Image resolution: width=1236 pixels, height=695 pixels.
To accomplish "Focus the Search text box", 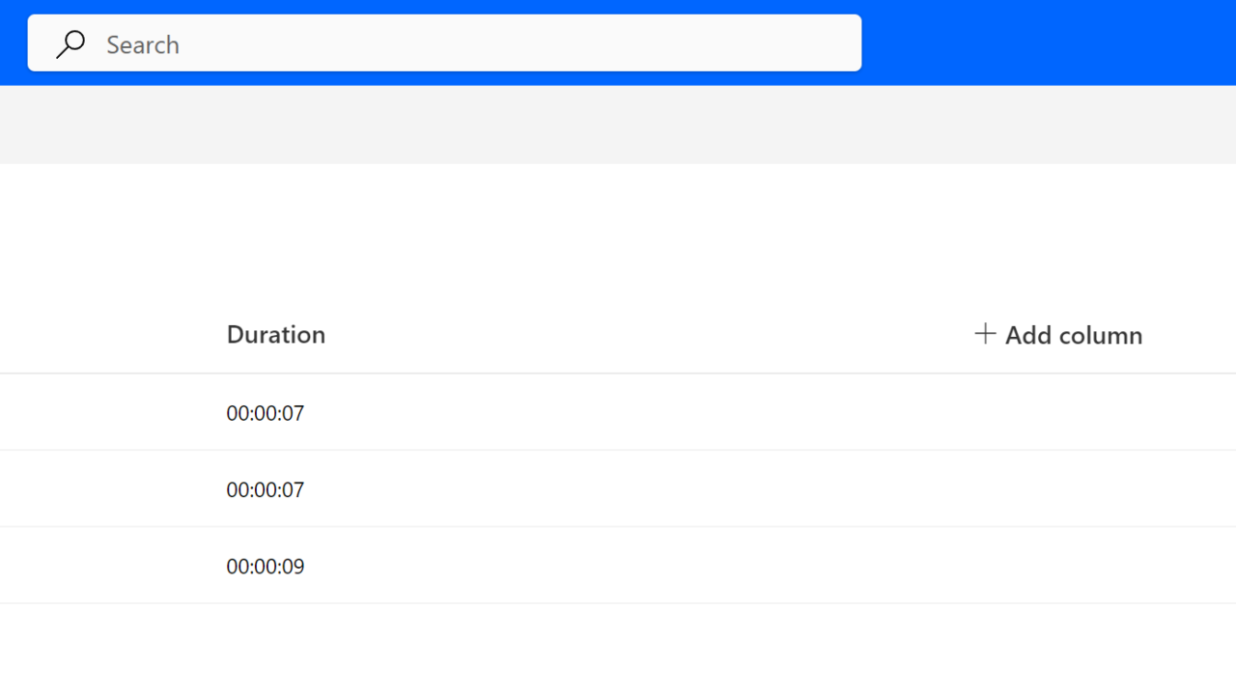I will coord(444,43).
